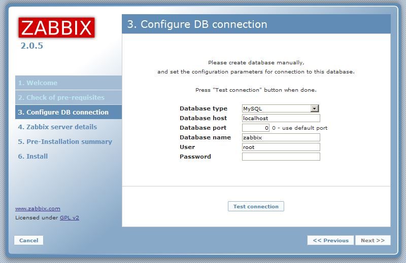Click the '0 - use default port' hint text
The image size is (406, 263).
pos(299,128)
